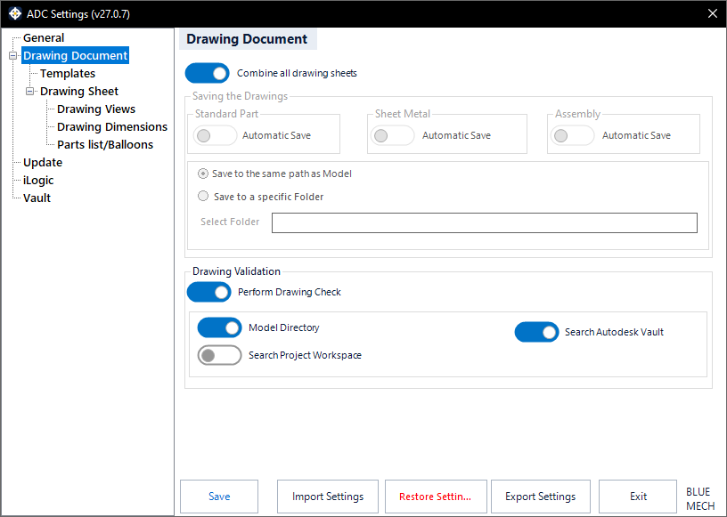Open Parts list/Balloons settings
Image resolution: width=727 pixels, height=517 pixels.
pyautogui.click(x=105, y=144)
